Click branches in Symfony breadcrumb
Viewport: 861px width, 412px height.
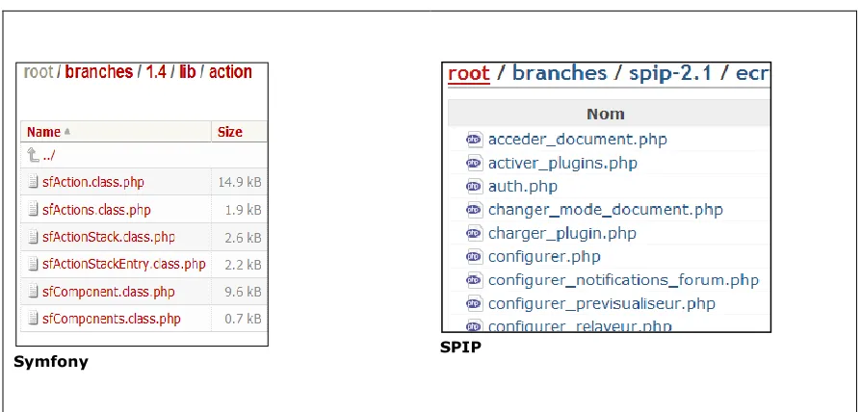click(x=99, y=72)
